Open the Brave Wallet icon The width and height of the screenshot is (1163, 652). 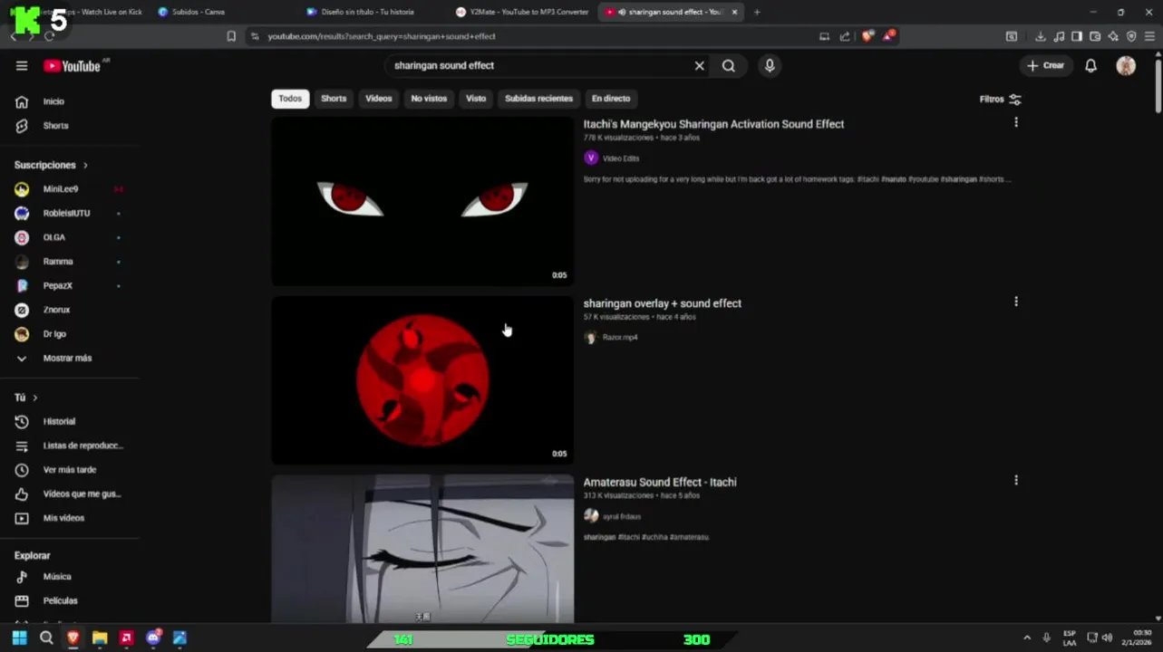click(1095, 36)
